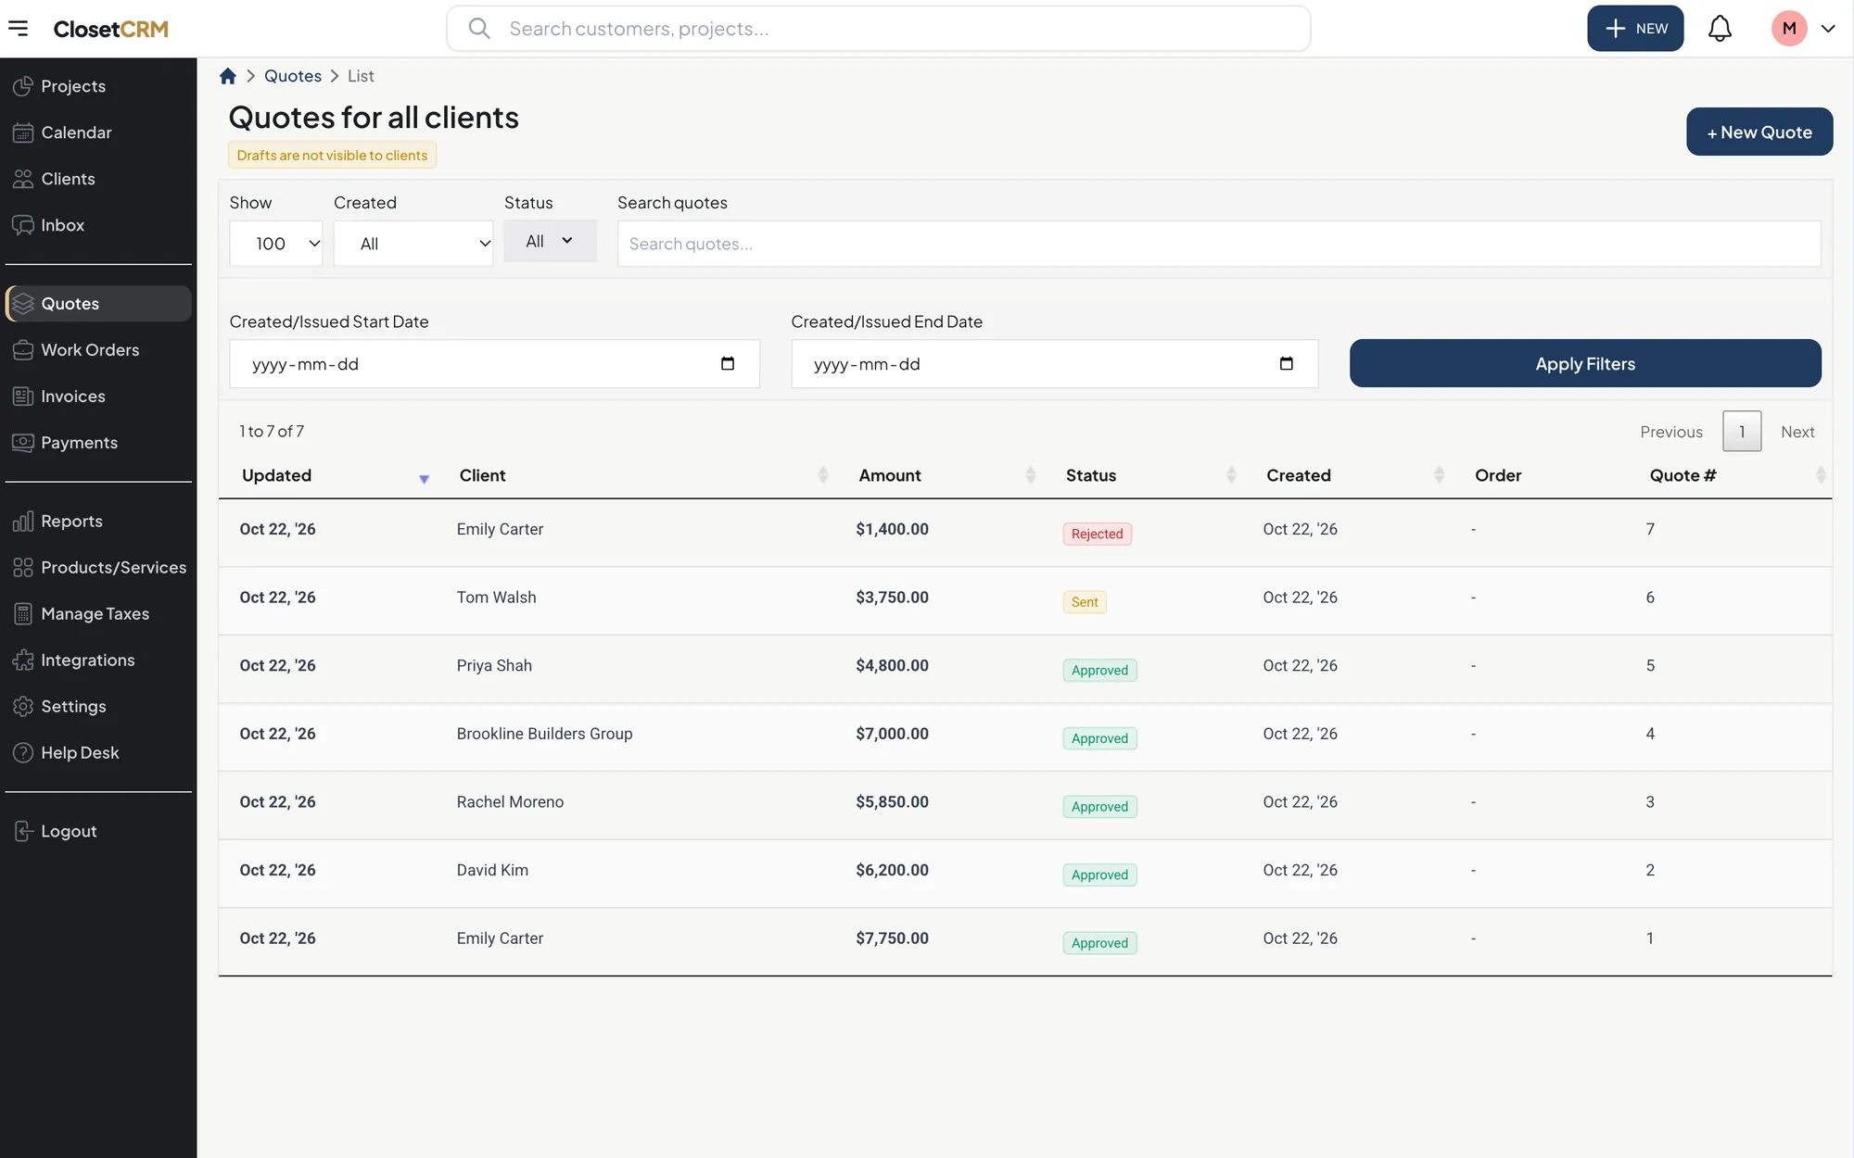Go to Work Orders
Viewport: 1854px width, 1158px height.
click(x=98, y=350)
